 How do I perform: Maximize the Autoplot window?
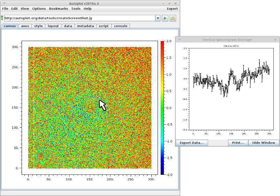pos(169,3)
